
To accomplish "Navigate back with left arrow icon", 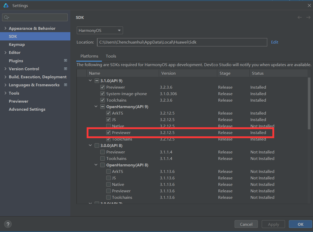I will point(300,17).
